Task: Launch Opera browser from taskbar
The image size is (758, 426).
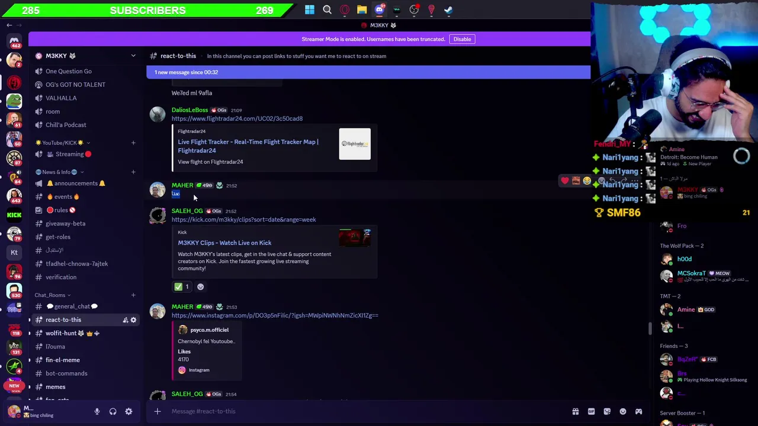Action: click(345, 9)
